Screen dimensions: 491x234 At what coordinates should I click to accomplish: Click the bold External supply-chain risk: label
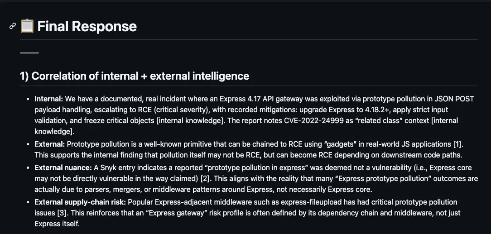click(80, 202)
